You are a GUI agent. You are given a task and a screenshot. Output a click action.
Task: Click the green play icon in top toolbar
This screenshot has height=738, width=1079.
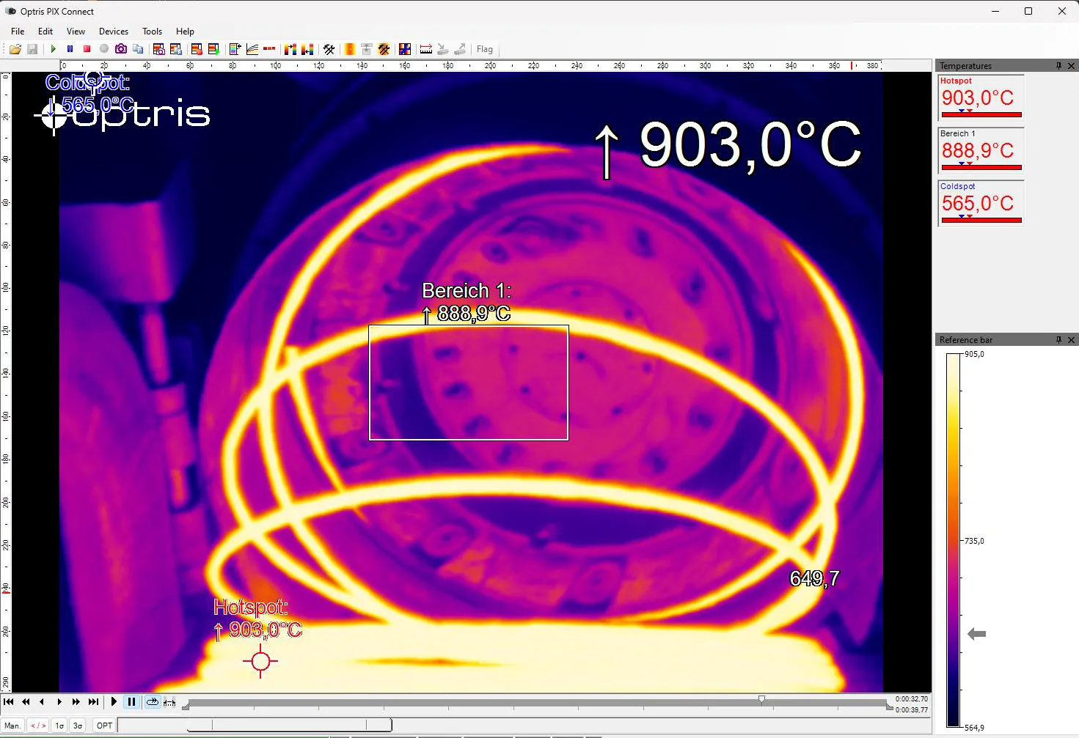click(x=53, y=49)
